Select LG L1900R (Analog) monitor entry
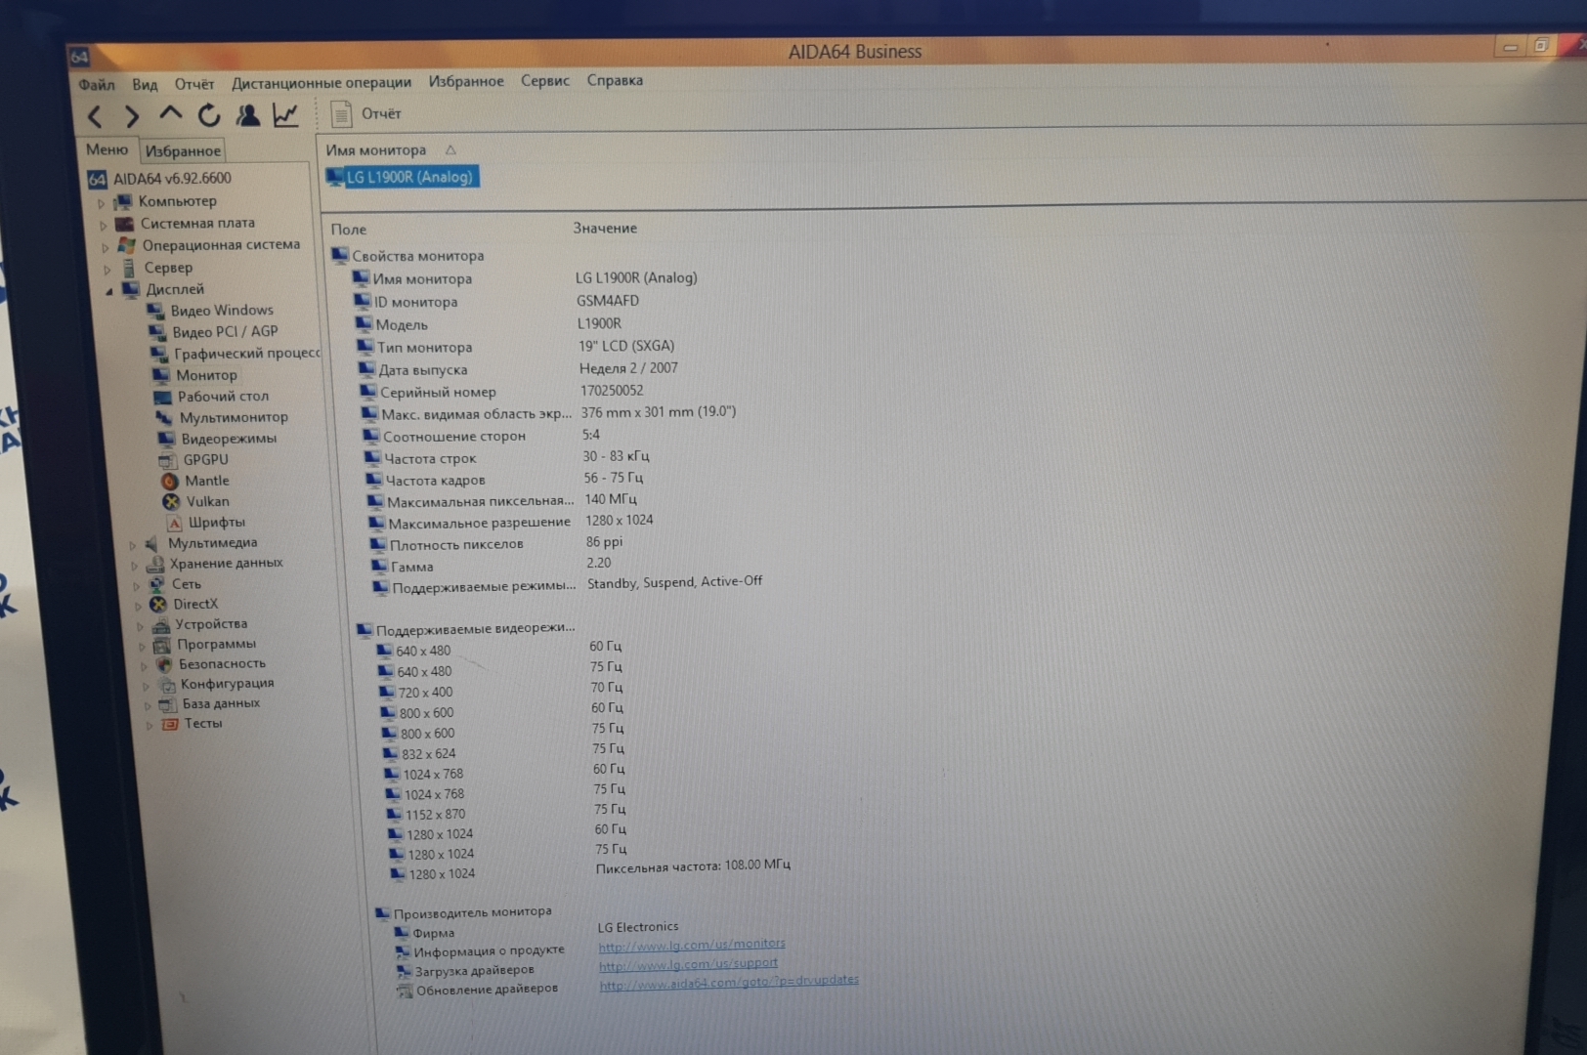 click(x=402, y=177)
